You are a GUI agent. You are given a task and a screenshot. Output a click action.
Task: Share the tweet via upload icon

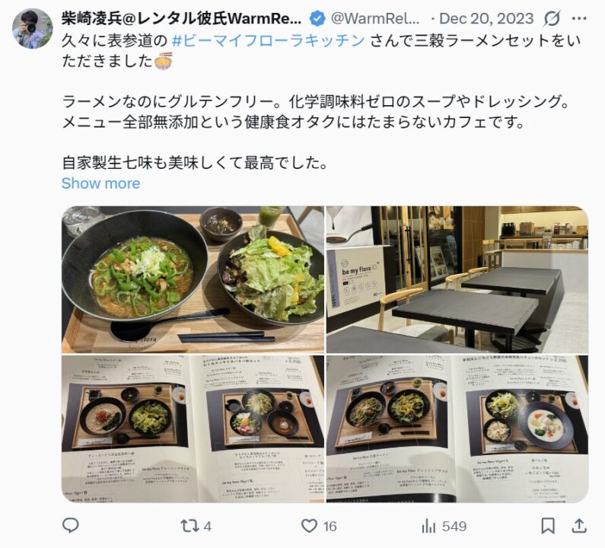click(579, 526)
